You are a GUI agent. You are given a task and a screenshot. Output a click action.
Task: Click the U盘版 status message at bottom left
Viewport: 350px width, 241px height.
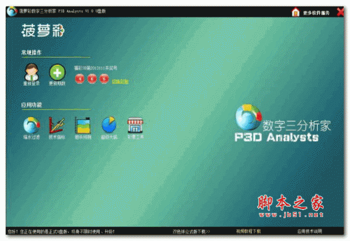point(61,232)
